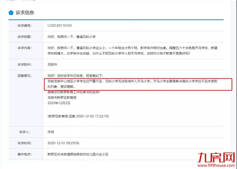Click the line 感谢您对新罗教育工作的参与和支持
The width and height of the screenshot is (237, 169).
[x=74, y=92]
